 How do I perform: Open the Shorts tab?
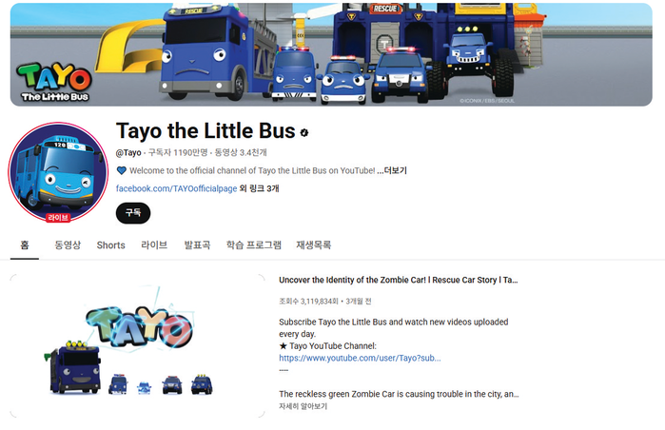(110, 245)
